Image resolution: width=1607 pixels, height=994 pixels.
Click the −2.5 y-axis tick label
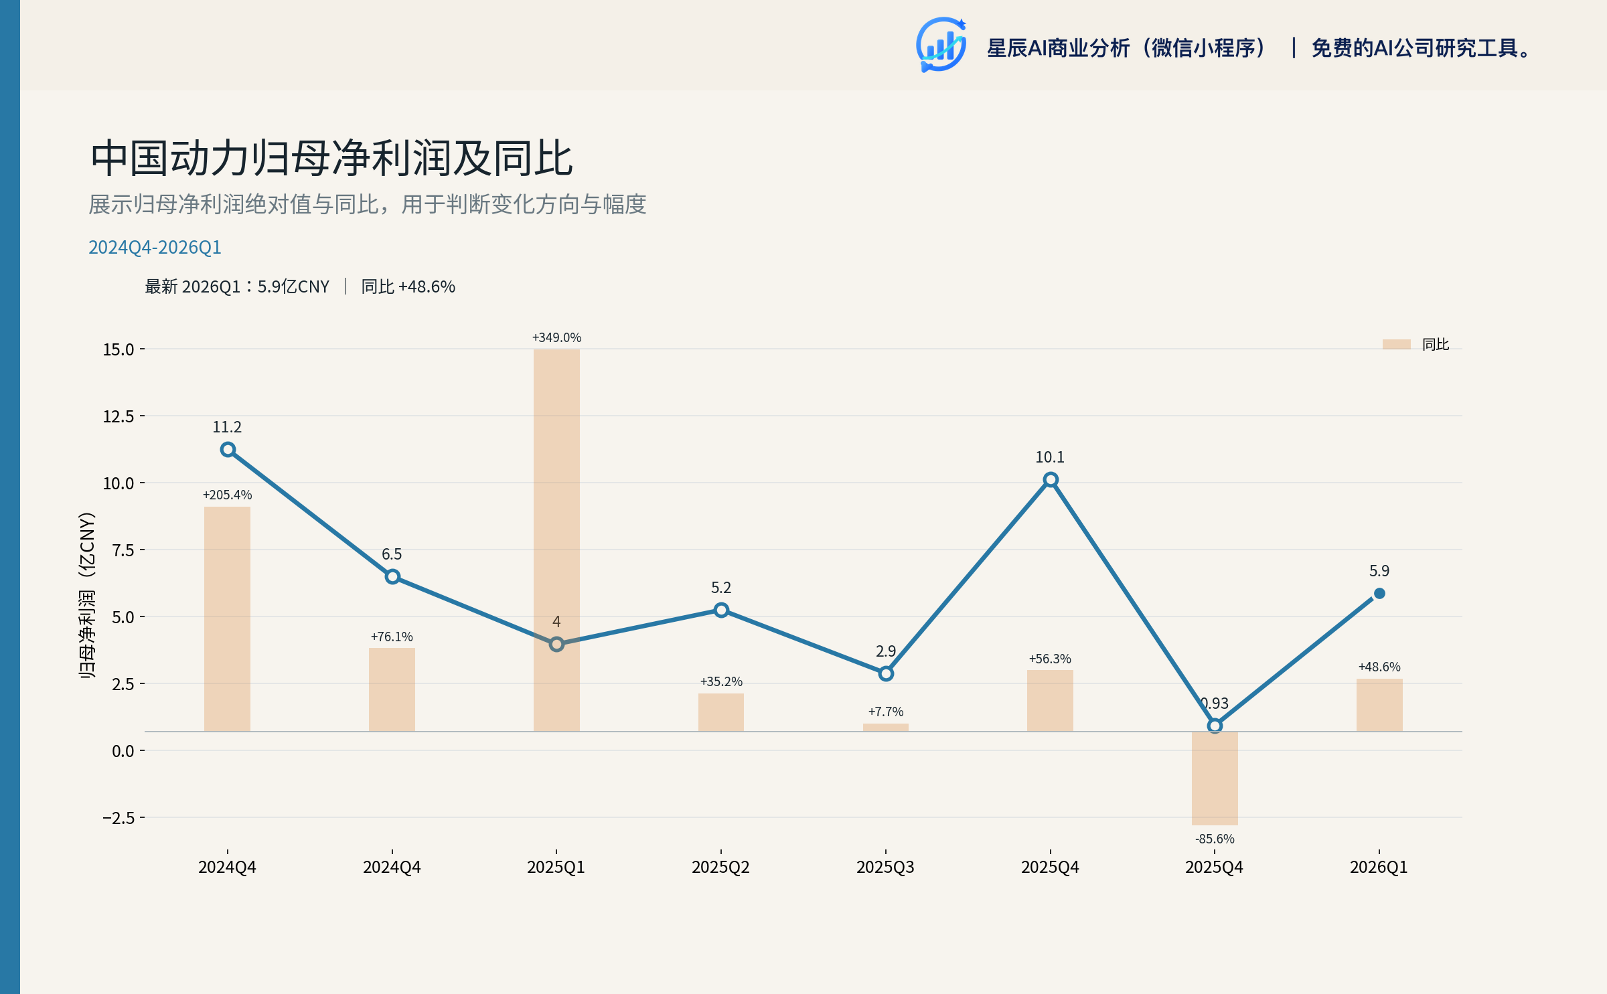(119, 818)
